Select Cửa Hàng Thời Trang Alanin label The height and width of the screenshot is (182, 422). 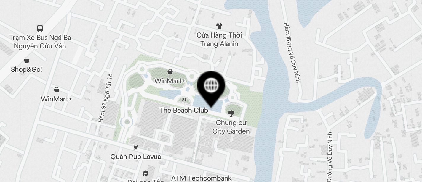pos(219,40)
